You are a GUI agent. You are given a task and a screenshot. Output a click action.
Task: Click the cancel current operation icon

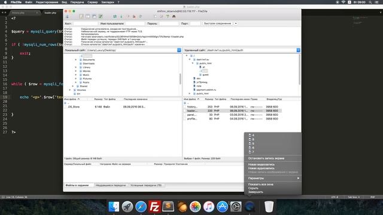tap(127, 16)
